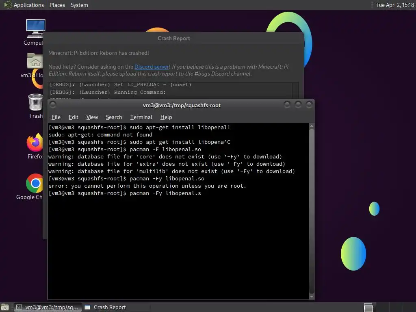The width and height of the screenshot is (416, 312).
Task: Follow the Discord server link in the Crash Report
Action: [152, 67]
